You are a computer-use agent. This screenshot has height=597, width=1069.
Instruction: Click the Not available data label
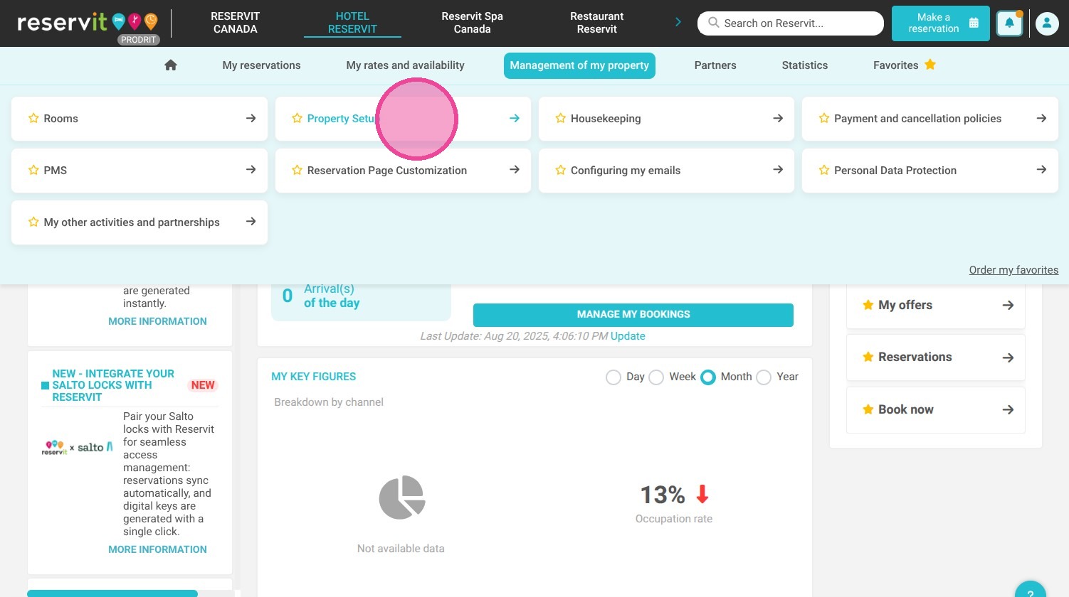pos(401,549)
